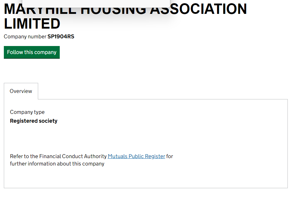Viewport: 299px width, 200px height.
Task: Click the word "society" in the company type
Action: pyautogui.click(x=48, y=121)
